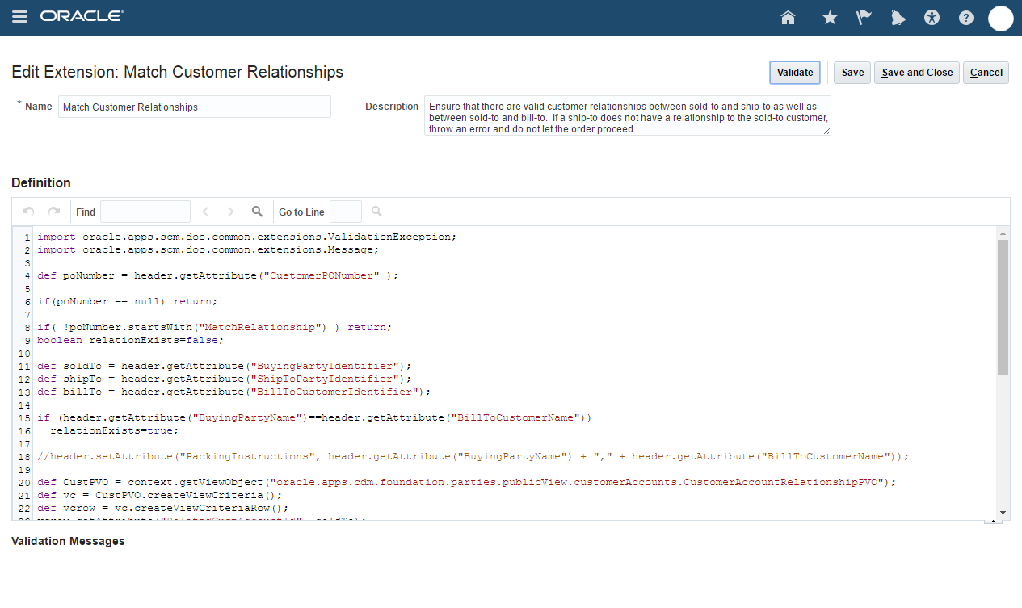Go to Home via house icon
This screenshot has width=1022, height=608.
tap(789, 18)
